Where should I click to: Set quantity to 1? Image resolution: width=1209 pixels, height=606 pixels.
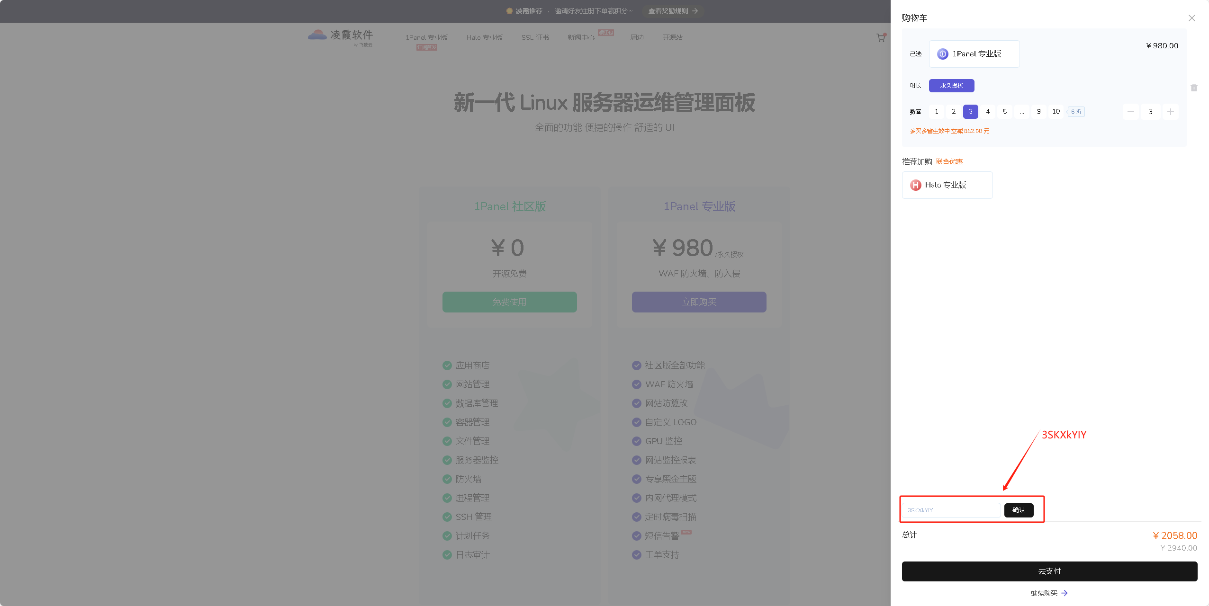(x=936, y=112)
